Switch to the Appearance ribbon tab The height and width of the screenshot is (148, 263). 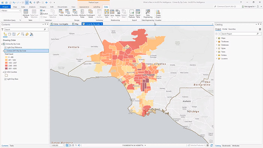tap(84, 7)
